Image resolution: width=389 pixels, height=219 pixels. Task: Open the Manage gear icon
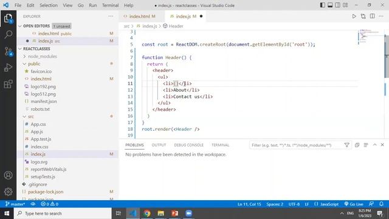(x=8, y=192)
